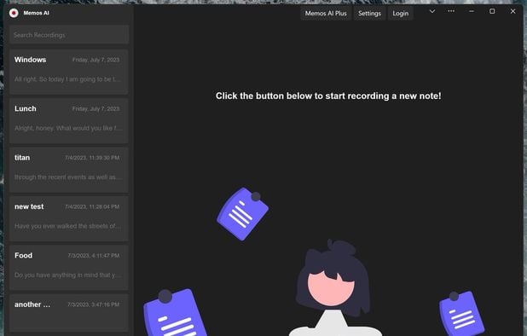This screenshot has height=336, width=527.
Task: Open the Settings tab
Action: [x=369, y=14]
